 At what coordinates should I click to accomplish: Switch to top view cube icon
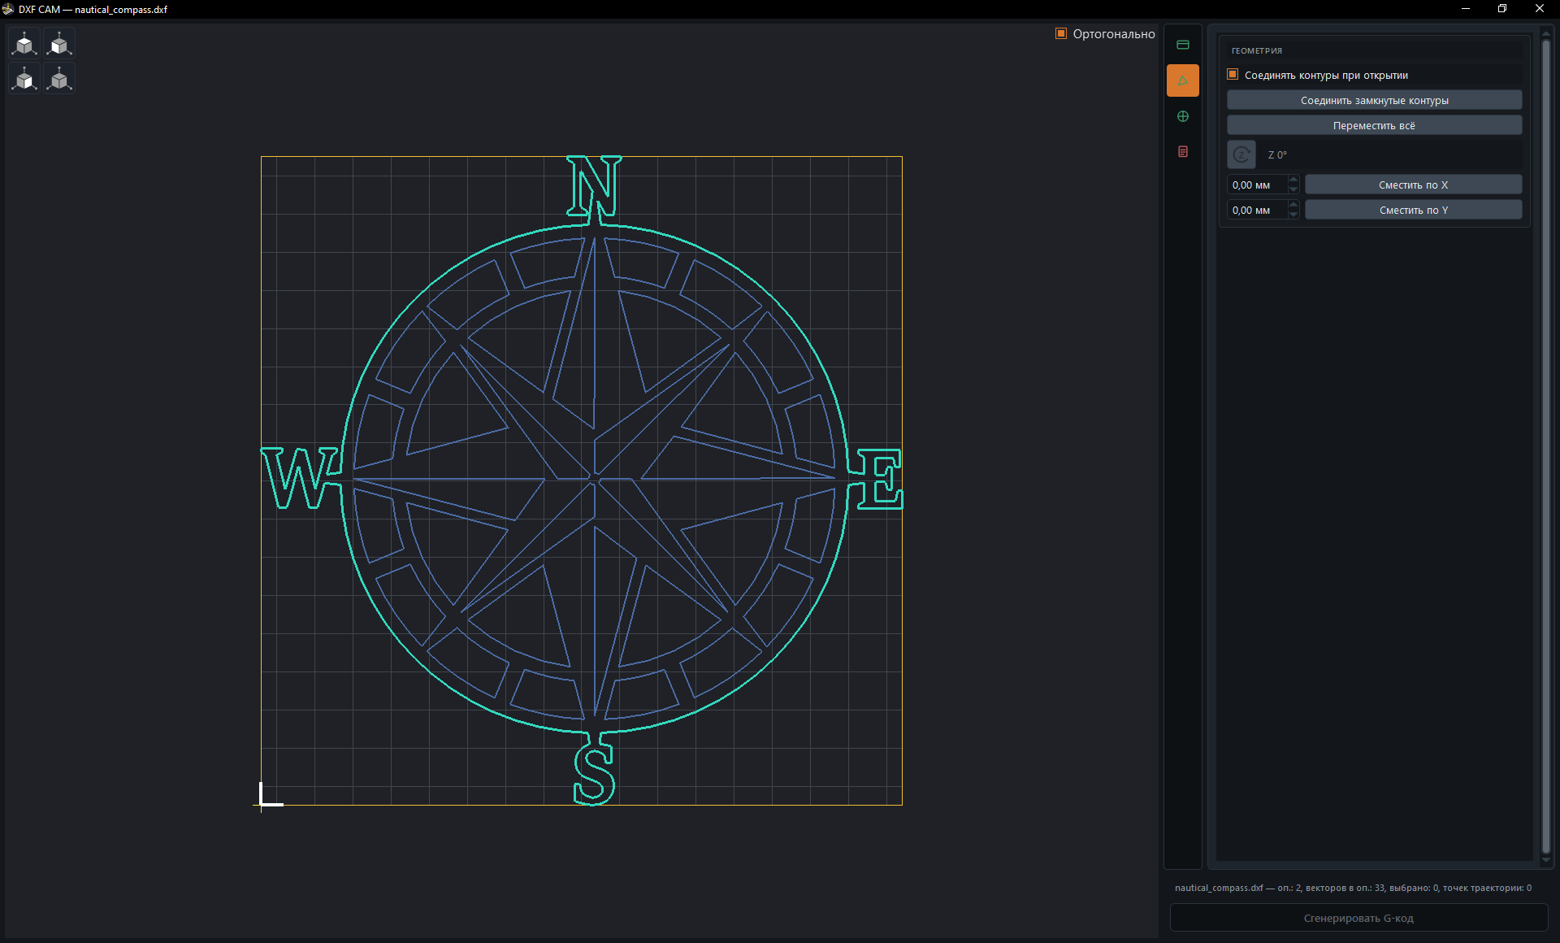point(24,43)
